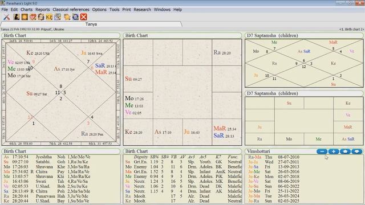Click the red X close-chart toolbar icon

pos(84,17)
